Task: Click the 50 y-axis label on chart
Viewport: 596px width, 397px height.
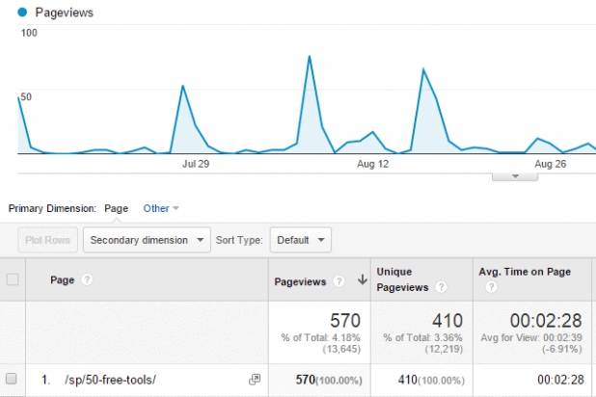Action: (26, 97)
